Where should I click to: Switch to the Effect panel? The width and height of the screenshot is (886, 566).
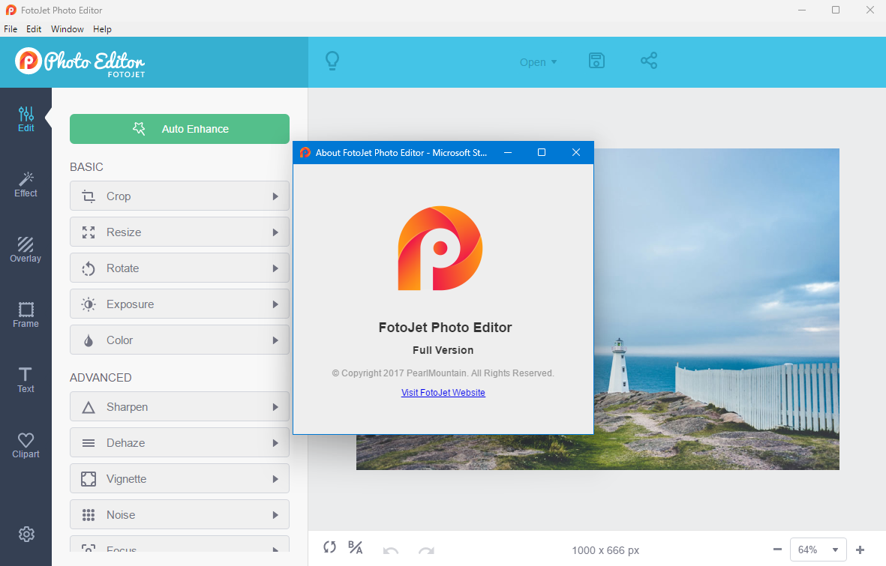[26, 184]
